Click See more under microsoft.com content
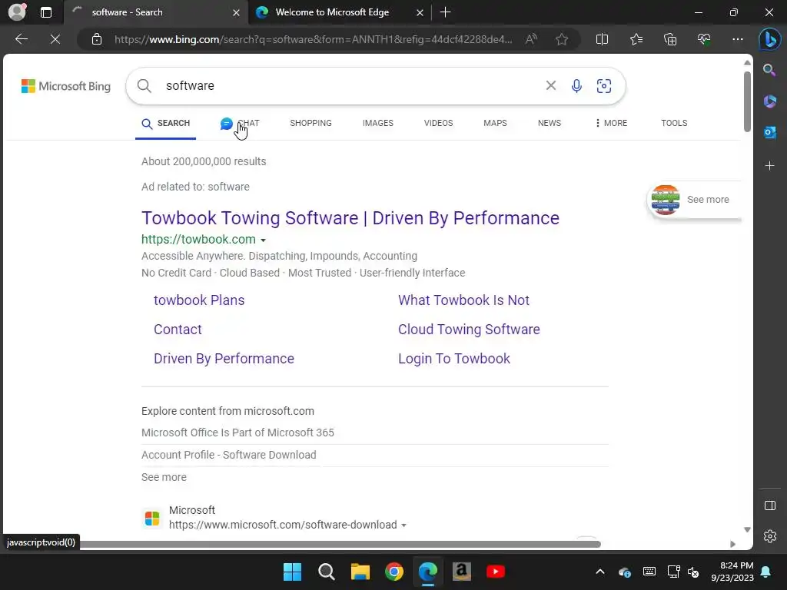This screenshot has width=787, height=590. [164, 477]
